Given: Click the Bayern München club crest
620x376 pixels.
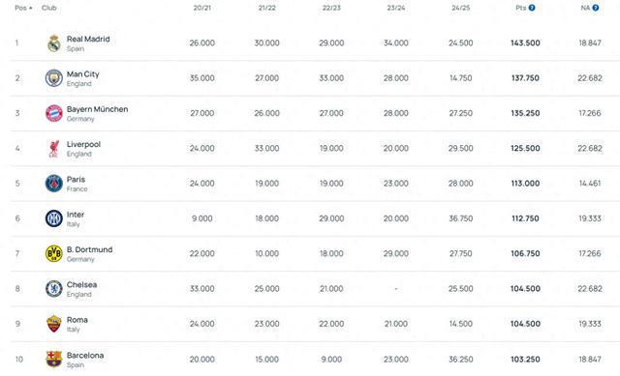Looking at the screenshot, I should [54, 113].
